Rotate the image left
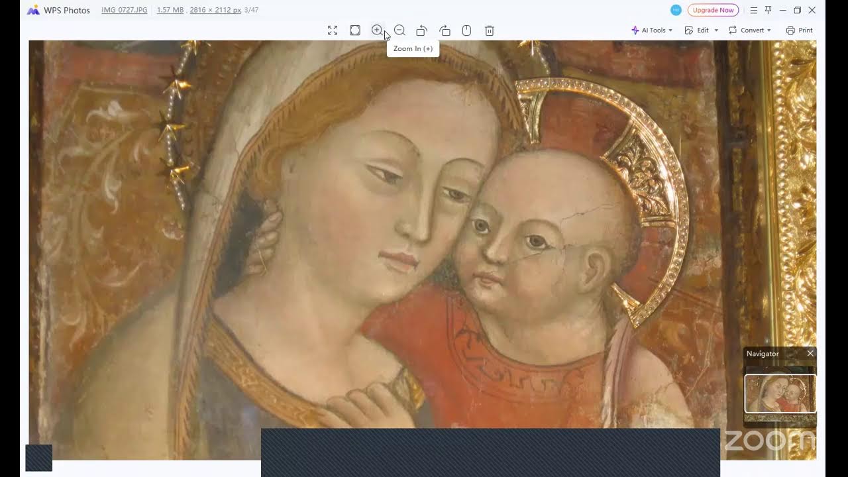 pyautogui.click(x=421, y=30)
